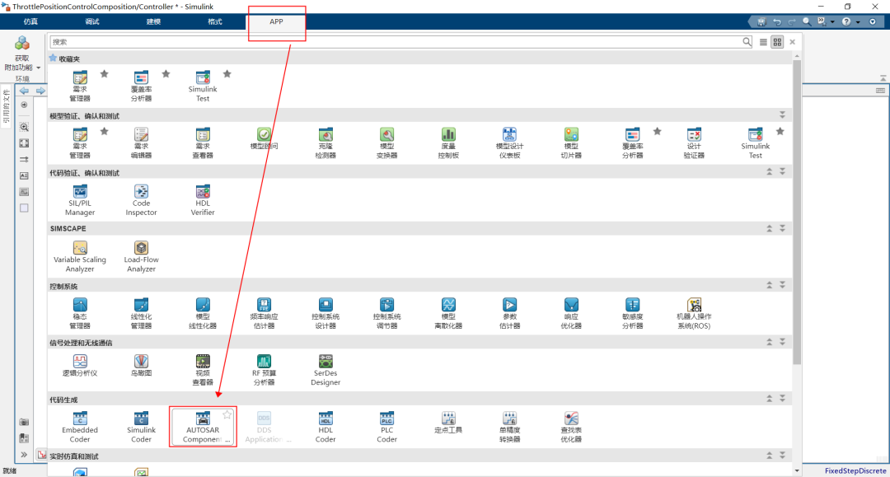Open the Code Inspector app

141,199
